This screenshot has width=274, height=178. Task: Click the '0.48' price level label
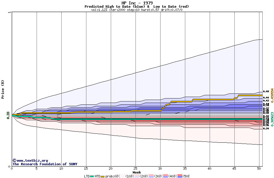pyautogui.click(x=266, y=91)
